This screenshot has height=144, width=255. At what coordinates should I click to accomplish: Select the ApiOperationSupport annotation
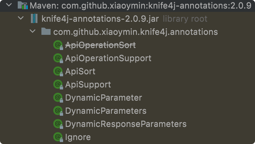coord(108,59)
